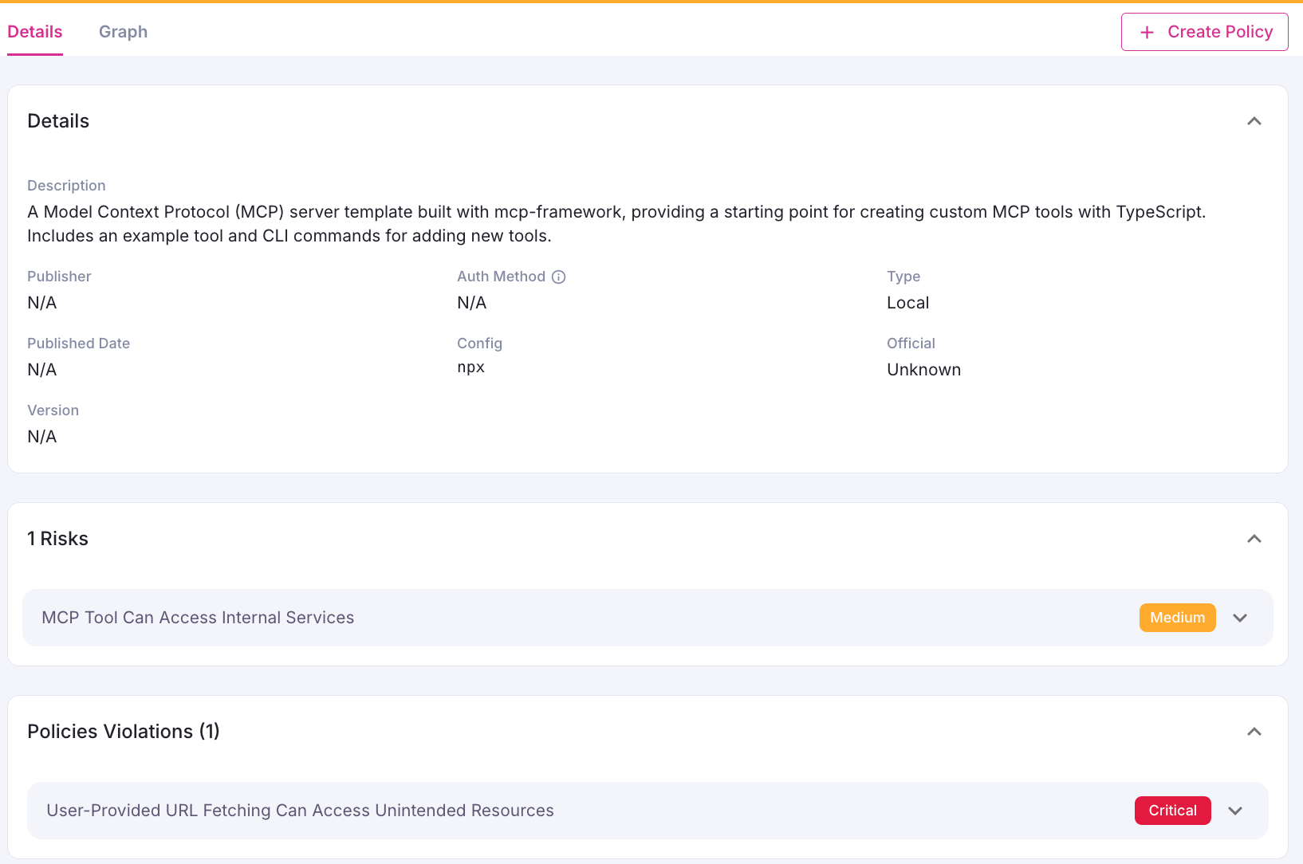The image size is (1303, 864).
Task: Expand the MCP Tool Can Access Internal Services row chevron
Action: point(1240,618)
